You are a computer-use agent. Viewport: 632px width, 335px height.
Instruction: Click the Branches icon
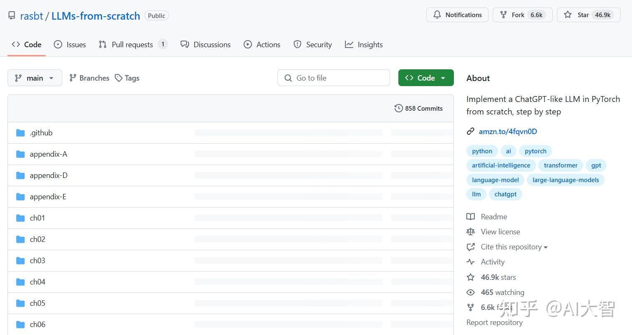coord(73,78)
